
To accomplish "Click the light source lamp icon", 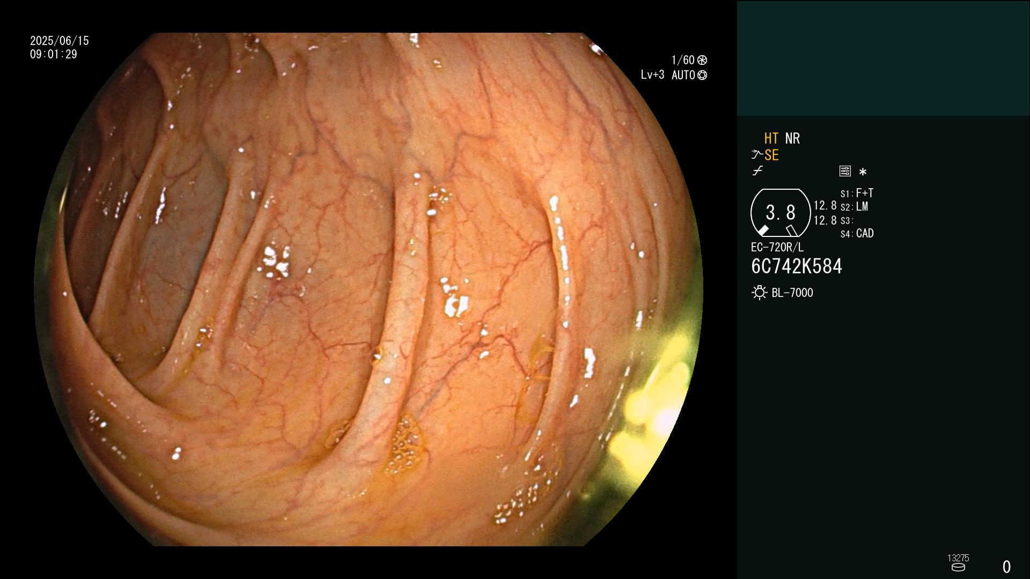I will [x=759, y=293].
